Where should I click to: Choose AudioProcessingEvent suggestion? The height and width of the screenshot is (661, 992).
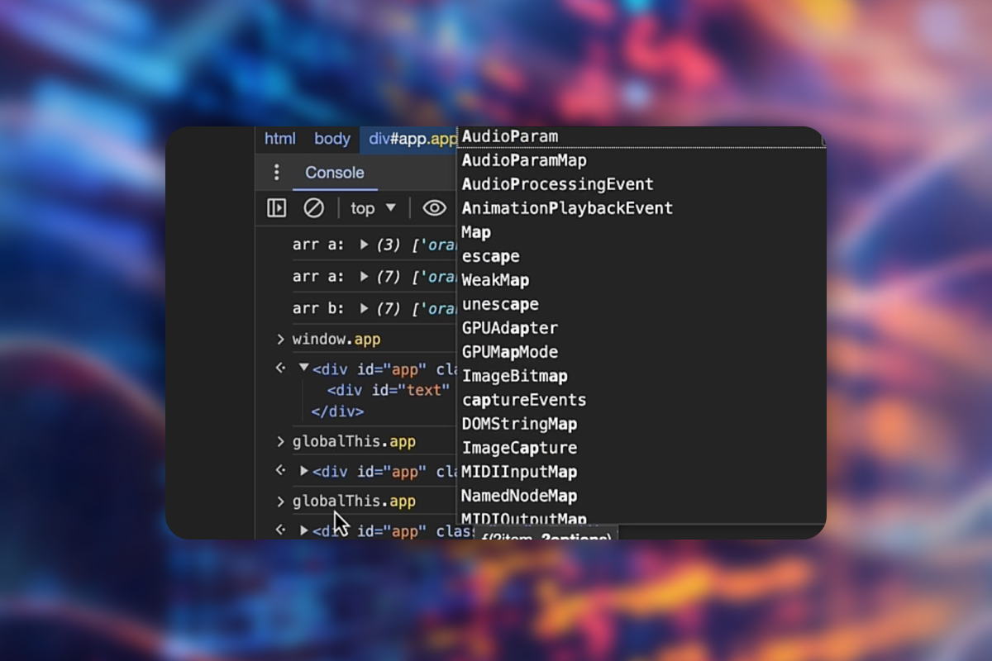pos(641,184)
